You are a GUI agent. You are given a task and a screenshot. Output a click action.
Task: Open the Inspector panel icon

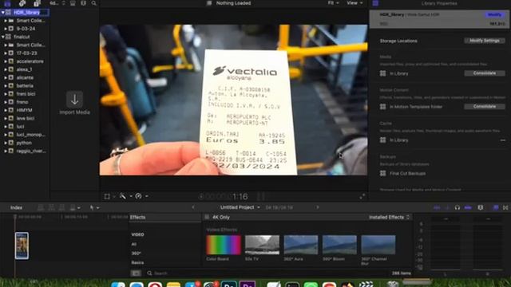pyautogui.click(x=375, y=3)
